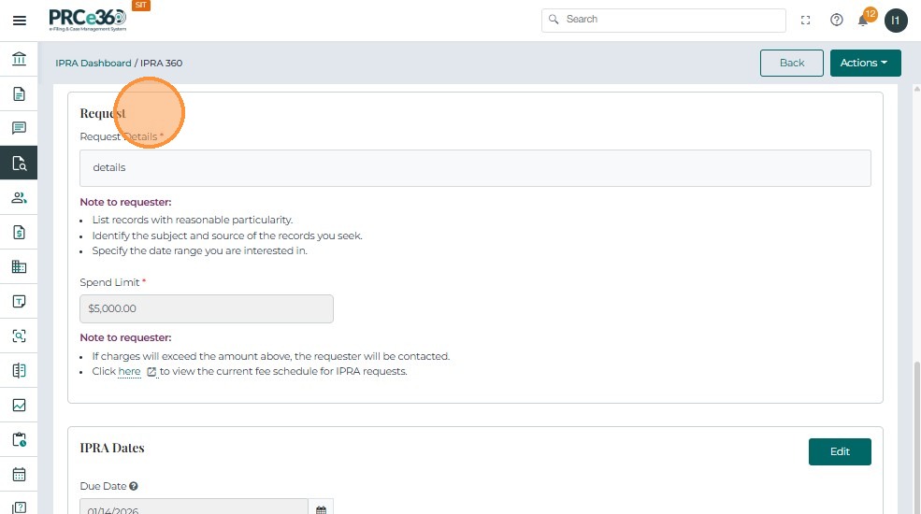Open the Due Date calendar picker
Screen dimensions: 921x514
[321, 509]
